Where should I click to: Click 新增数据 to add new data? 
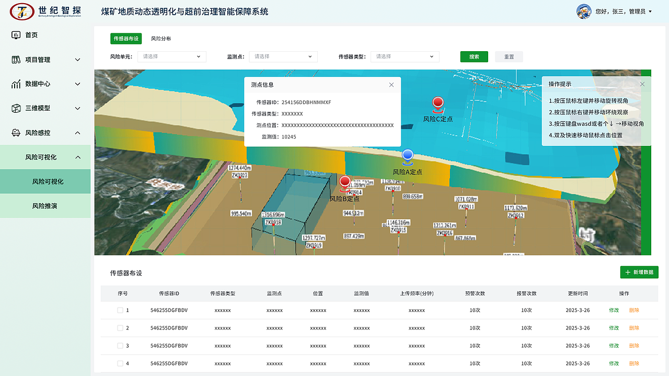pyautogui.click(x=639, y=272)
